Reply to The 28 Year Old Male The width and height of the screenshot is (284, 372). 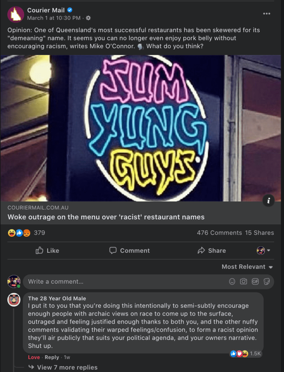pyautogui.click(x=52, y=357)
